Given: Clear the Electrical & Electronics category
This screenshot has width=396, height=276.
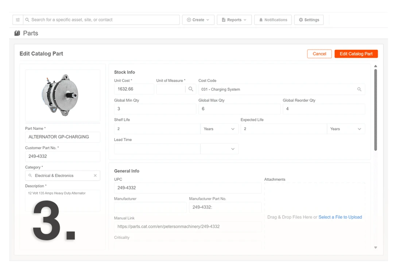Looking at the screenshot, I should pos(95,176).
